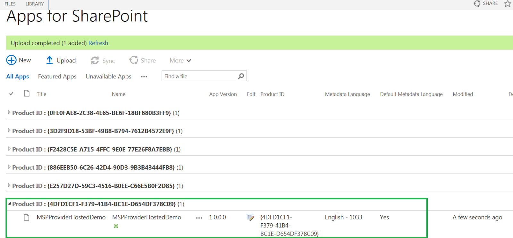This screenshot has height=238, width=513.
Task: Click the edit properties icon for MSPProviderHostedDemo
Action: pos(250,217)
